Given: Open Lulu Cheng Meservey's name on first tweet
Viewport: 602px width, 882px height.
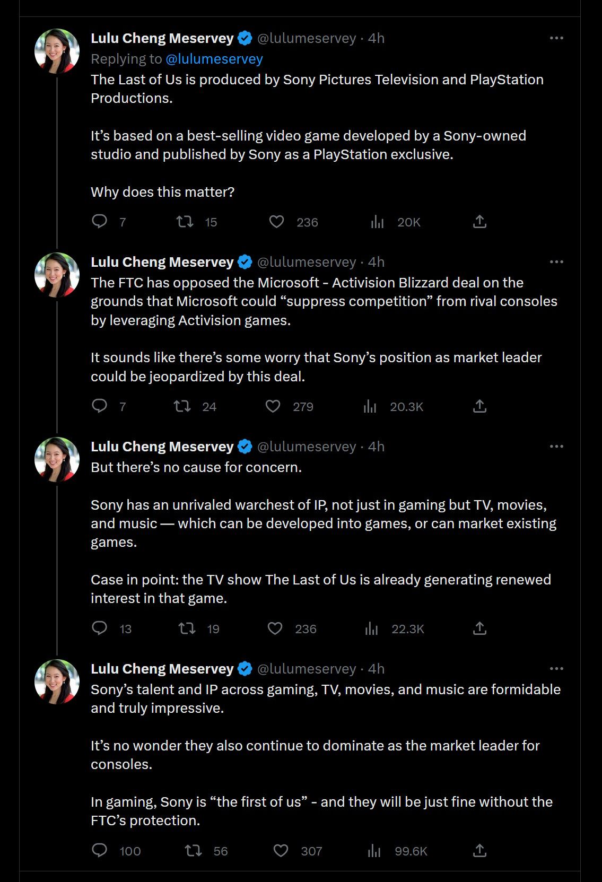Looking at the screenshot, I should pyautogui.click(x=162, y=38).
